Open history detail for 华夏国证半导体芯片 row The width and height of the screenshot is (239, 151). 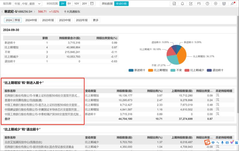pyautogui.click(x=217, y=109)
